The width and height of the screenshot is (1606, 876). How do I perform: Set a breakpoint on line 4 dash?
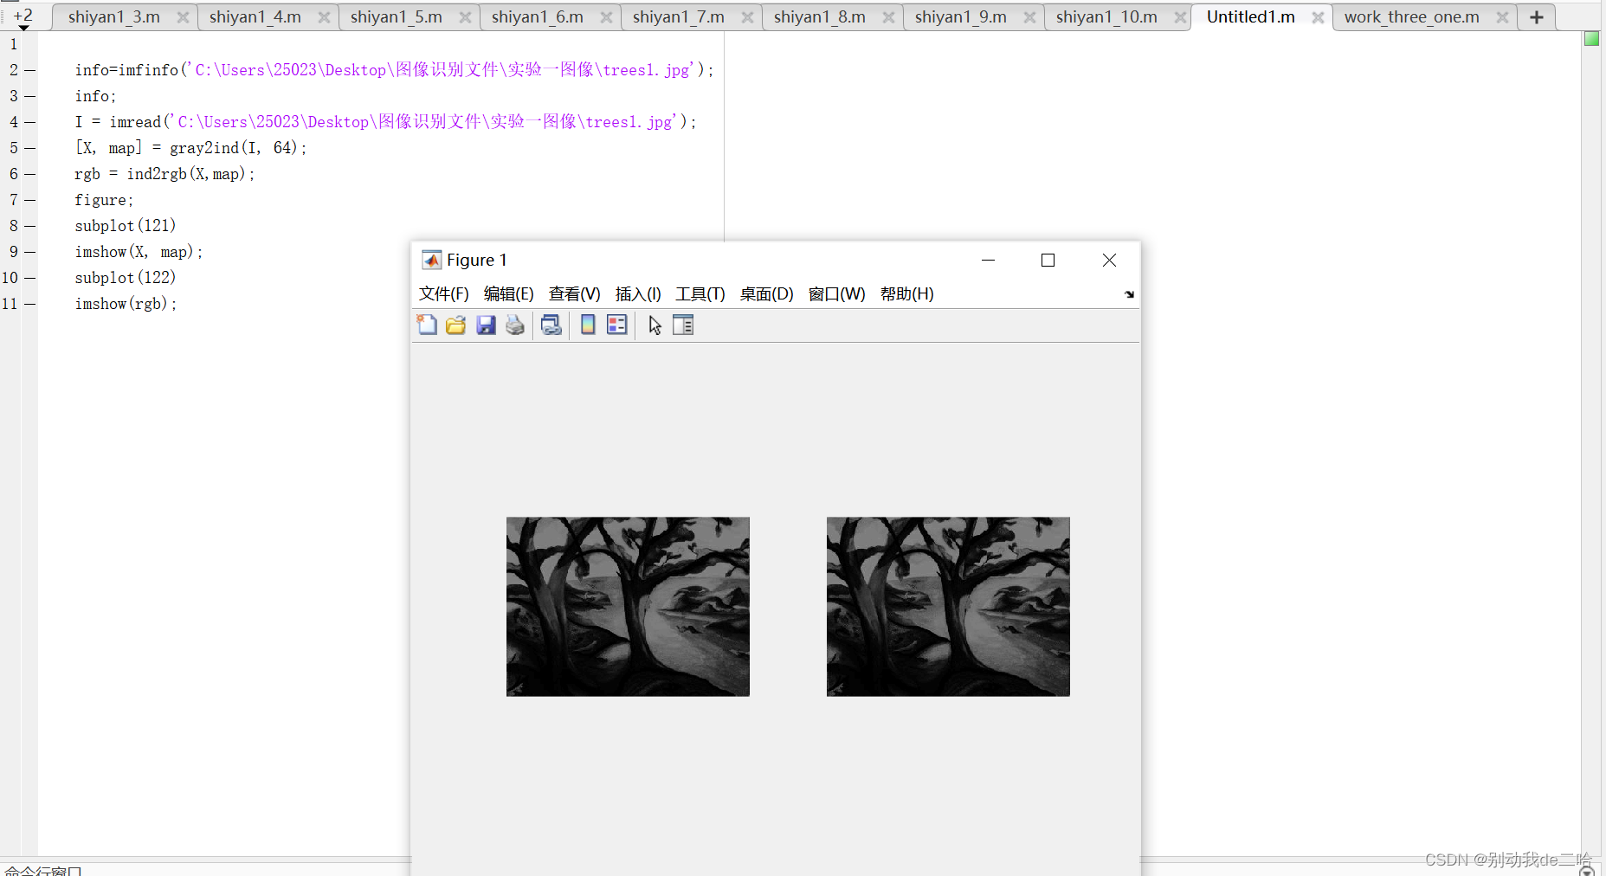point(30,122)
